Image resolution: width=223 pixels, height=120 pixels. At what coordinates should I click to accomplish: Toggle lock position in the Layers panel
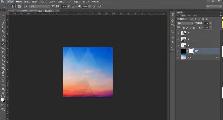[x=190, y=28]
